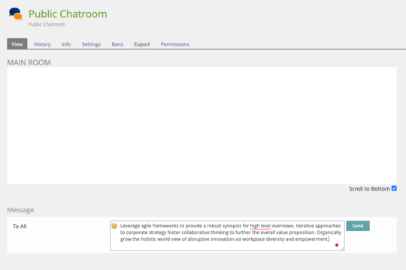Focus the message text area
The width and height of the screenshot is (406, 270).
click(x=227, y=235)
